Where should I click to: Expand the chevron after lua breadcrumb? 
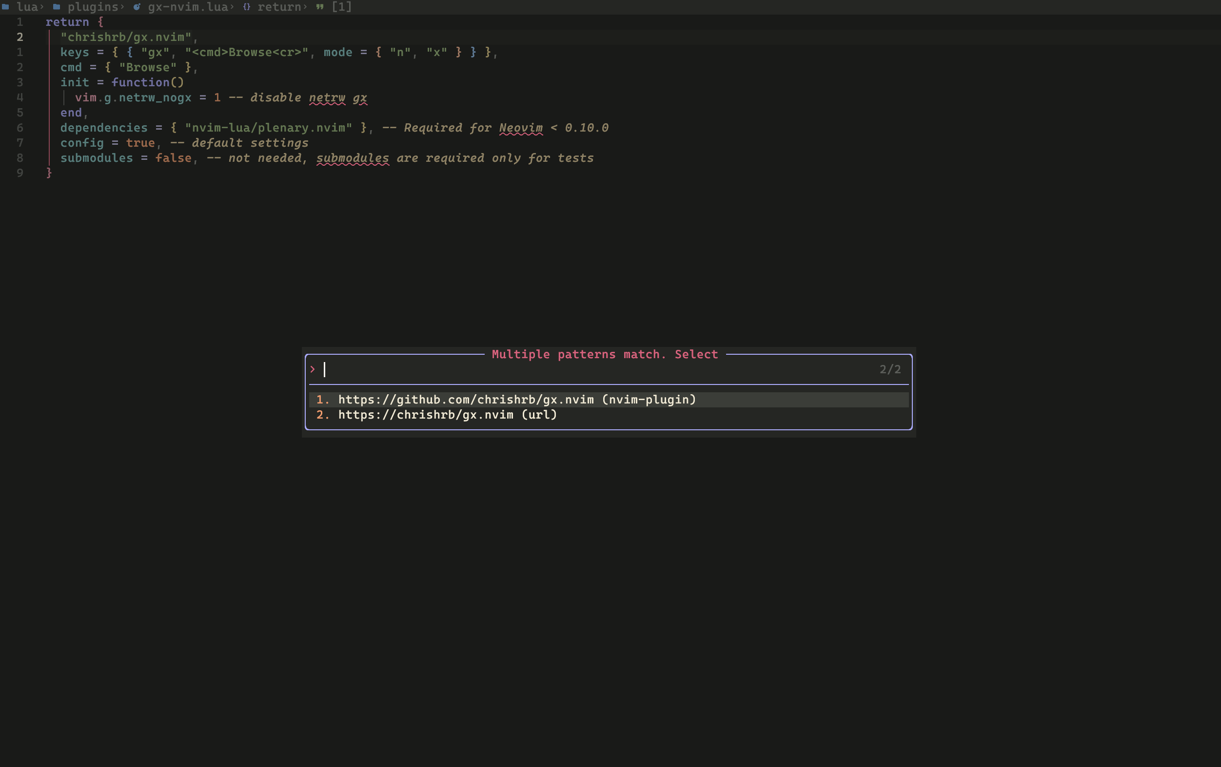[x=42, y=7]
